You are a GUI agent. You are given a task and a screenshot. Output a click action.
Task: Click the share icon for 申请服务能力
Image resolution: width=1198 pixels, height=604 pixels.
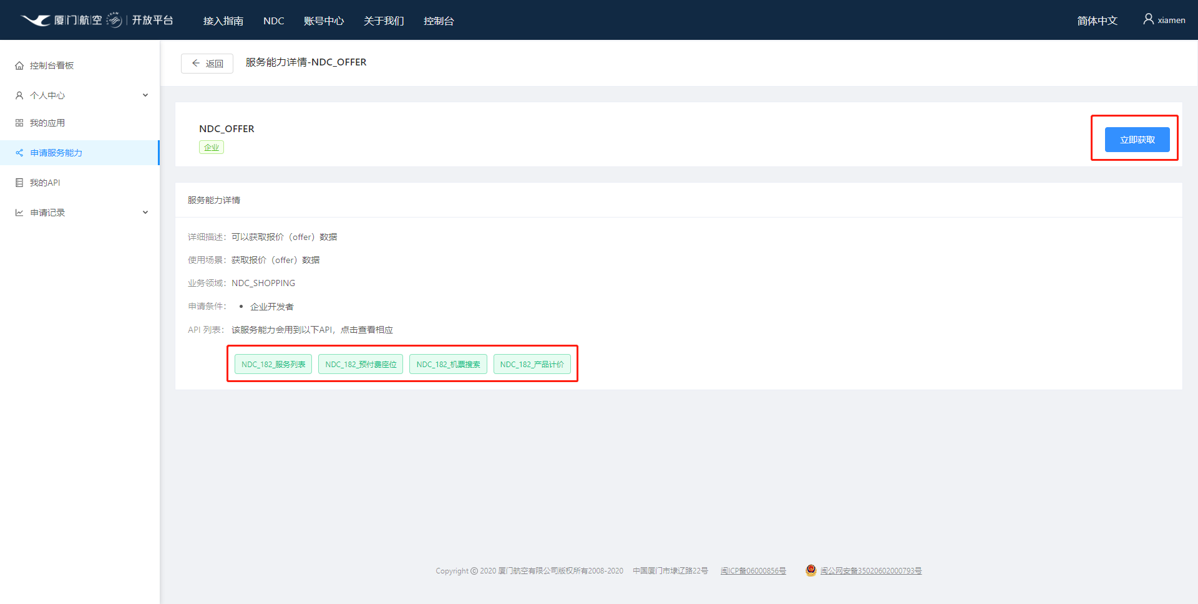tap(19, 153)
